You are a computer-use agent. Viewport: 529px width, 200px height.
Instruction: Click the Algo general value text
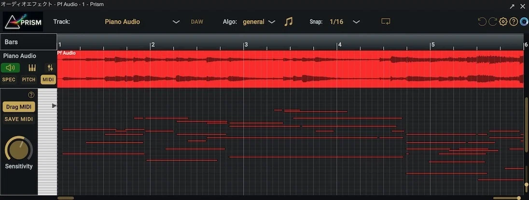(253, 22)
